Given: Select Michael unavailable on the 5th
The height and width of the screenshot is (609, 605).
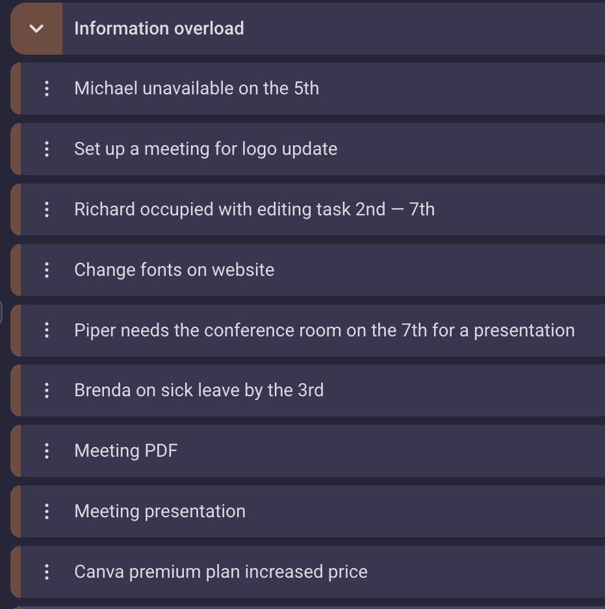Looking at the screenshot, I should [196, 88].
